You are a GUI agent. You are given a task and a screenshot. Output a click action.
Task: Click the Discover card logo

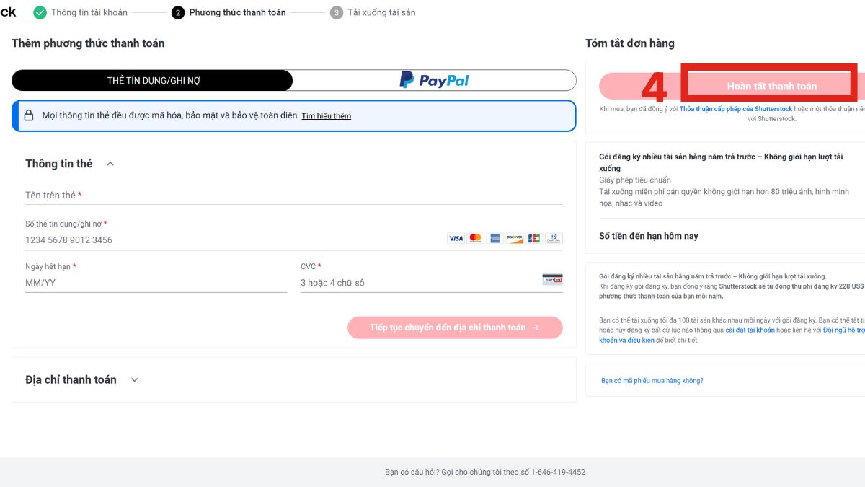pyautogui.click(x=514, y=238)
